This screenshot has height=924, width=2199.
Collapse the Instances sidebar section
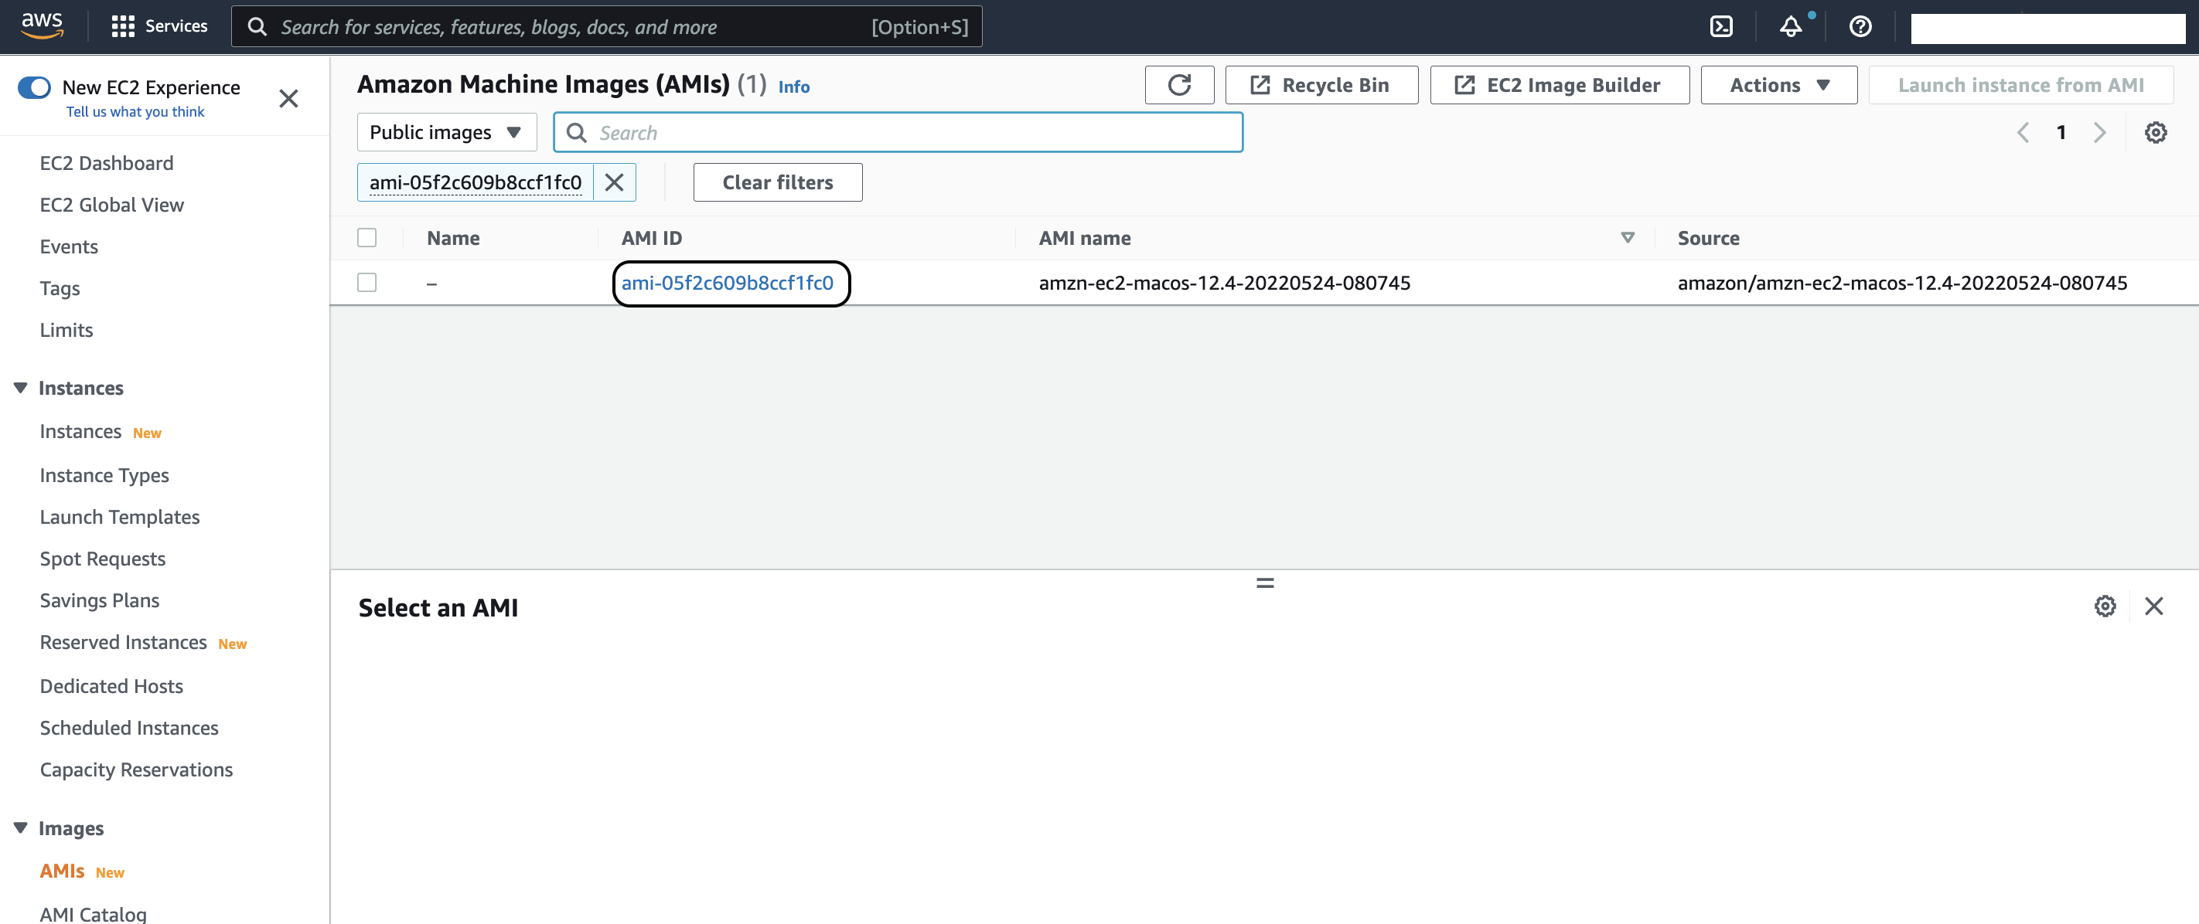20,387
